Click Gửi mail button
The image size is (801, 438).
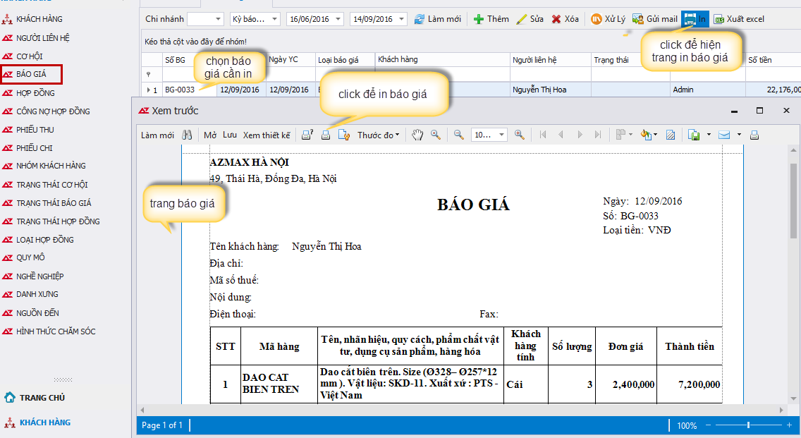[654, 19]
